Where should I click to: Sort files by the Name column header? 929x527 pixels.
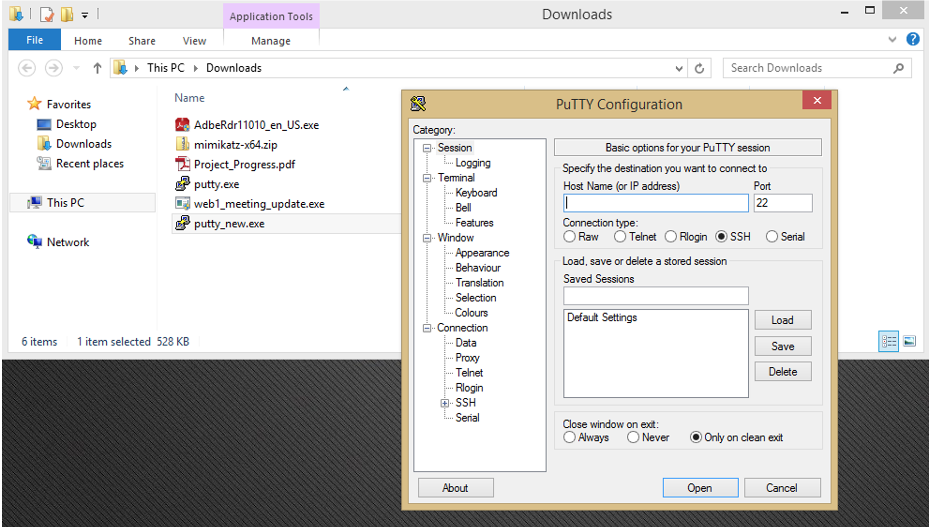tap(189, 97)
